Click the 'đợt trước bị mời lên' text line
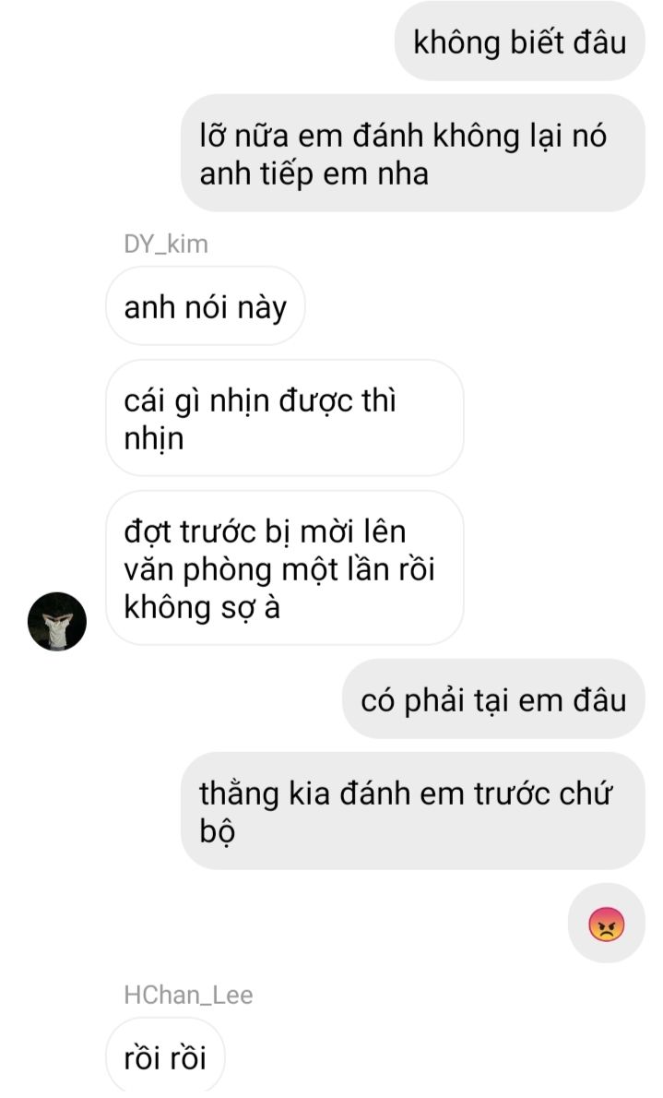Viewport: 663px width, 1098px height. [266, 531]
